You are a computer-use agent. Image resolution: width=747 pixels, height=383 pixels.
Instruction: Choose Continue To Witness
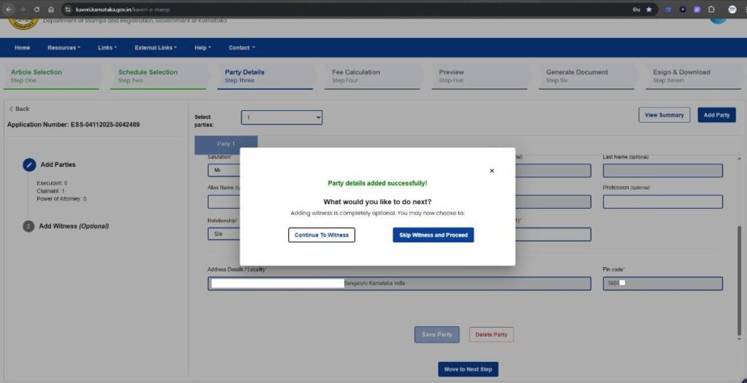(322, 235)
